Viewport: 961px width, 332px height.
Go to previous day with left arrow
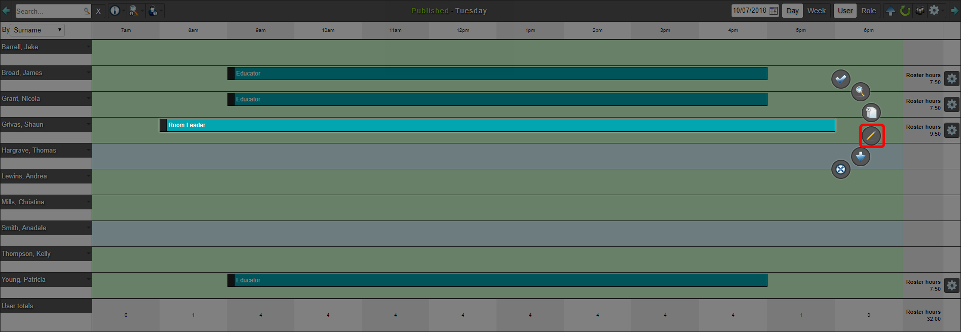point(6,11)
